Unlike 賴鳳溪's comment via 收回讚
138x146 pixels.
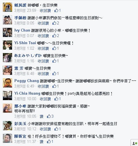pyautogui.click(x=45, y=11)
